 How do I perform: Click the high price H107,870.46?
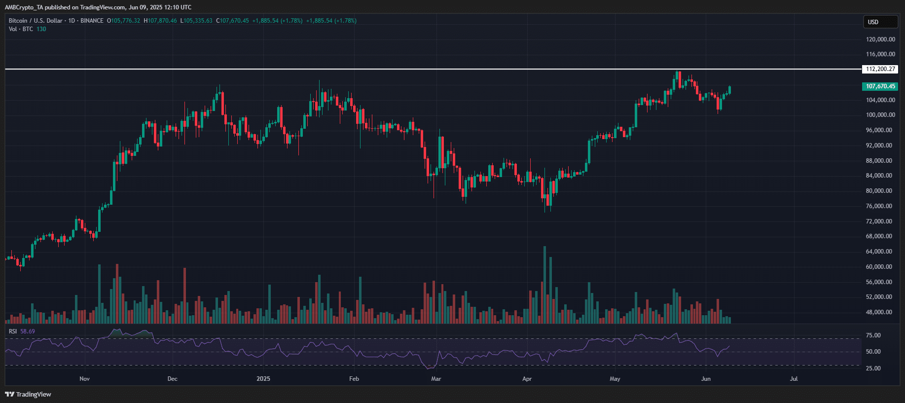tap(160, 21)
